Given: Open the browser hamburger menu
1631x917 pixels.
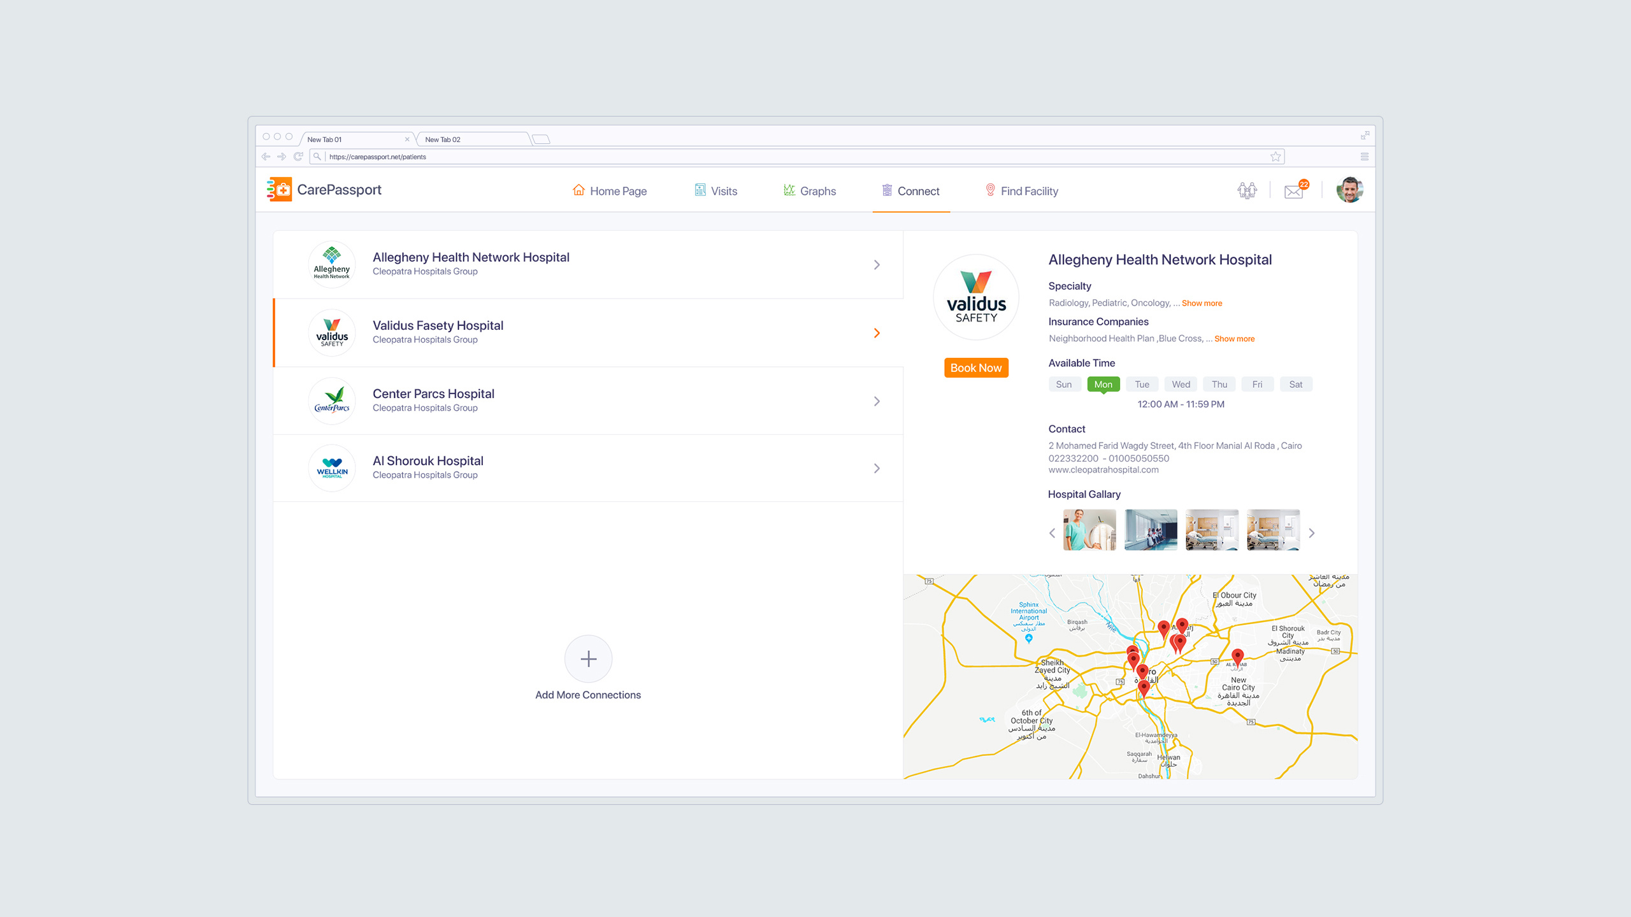Looking at the screenshot, I should pos(1365,157).
